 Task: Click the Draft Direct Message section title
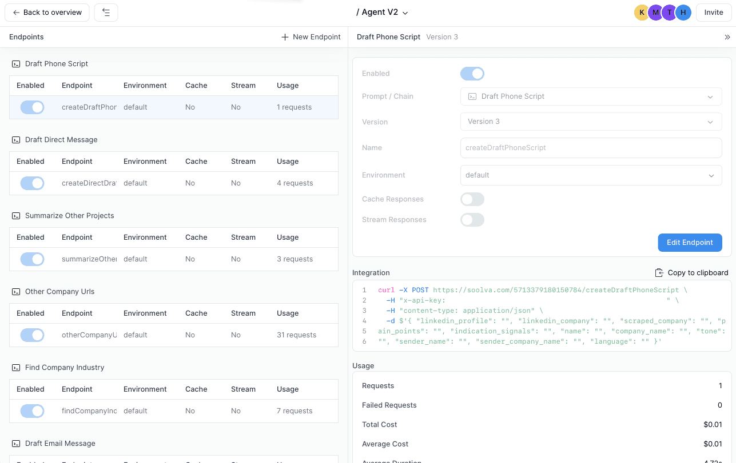tap(61, 140)
